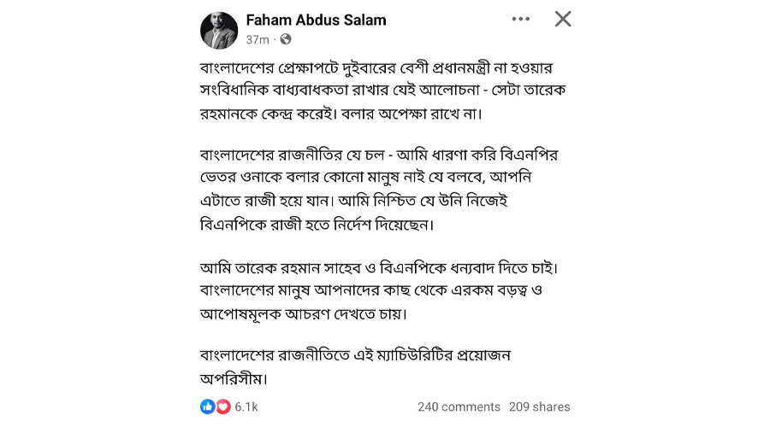The image size is (770, 427).
Task: Open the post options three-dot menu
Action: 521,19
